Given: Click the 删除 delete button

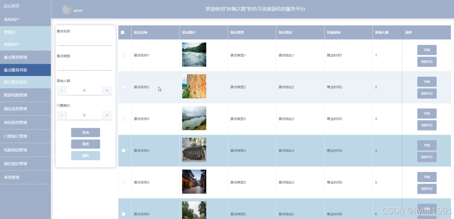Looking at the screenshot, I should tap(86, 156).
